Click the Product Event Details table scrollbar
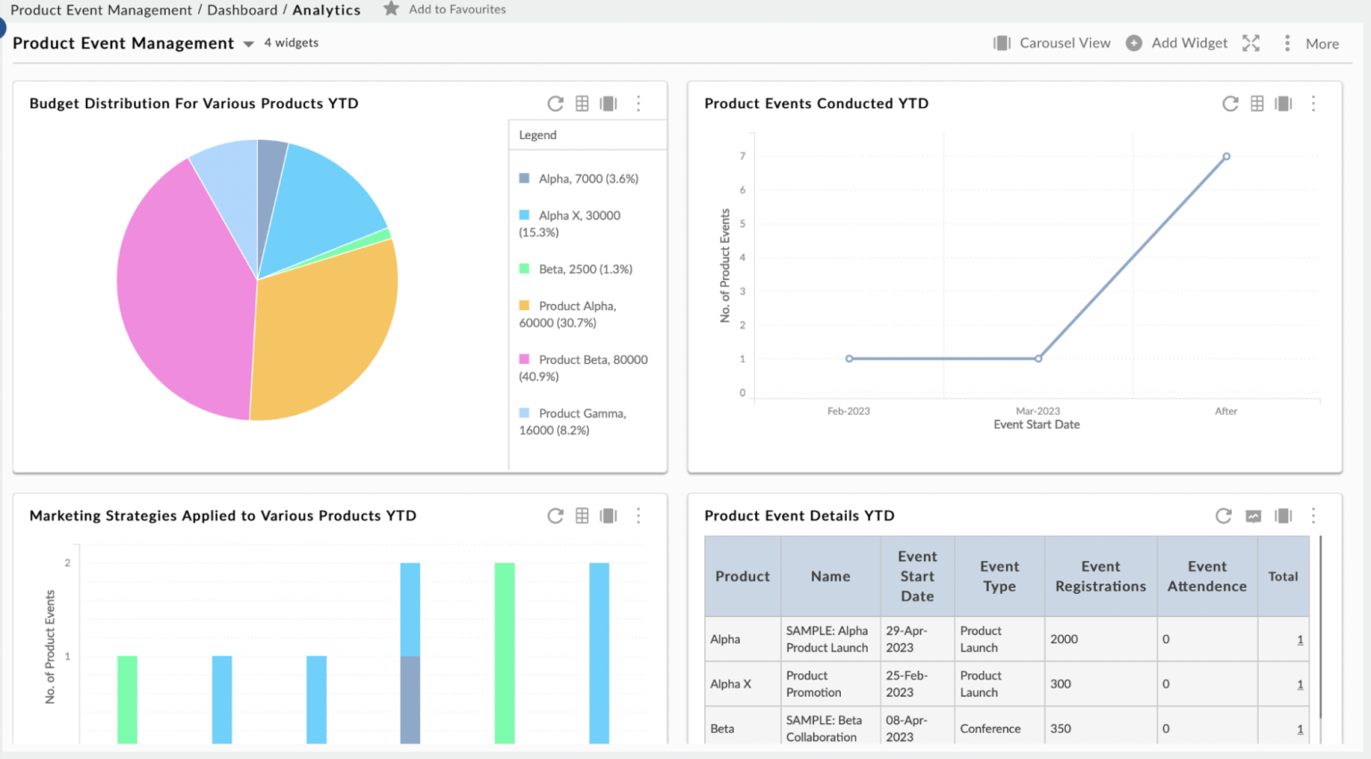1371x759 pixels. click(1320, 627)
